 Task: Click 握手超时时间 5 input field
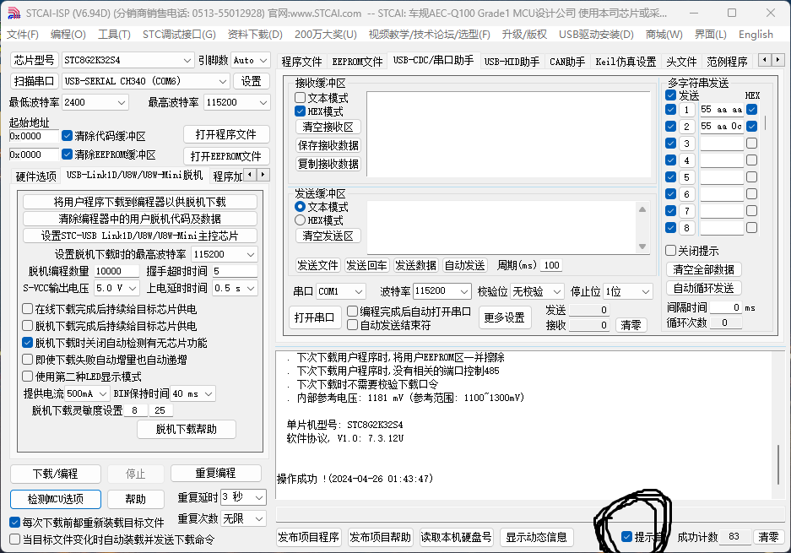pyautogui.click(x=234, y=271)
